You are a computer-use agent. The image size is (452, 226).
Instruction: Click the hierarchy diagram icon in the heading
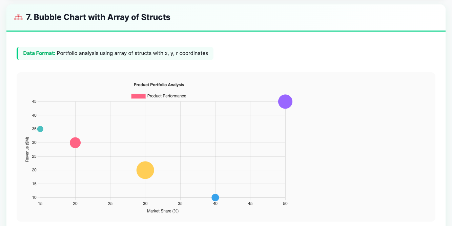click(18, 17)
